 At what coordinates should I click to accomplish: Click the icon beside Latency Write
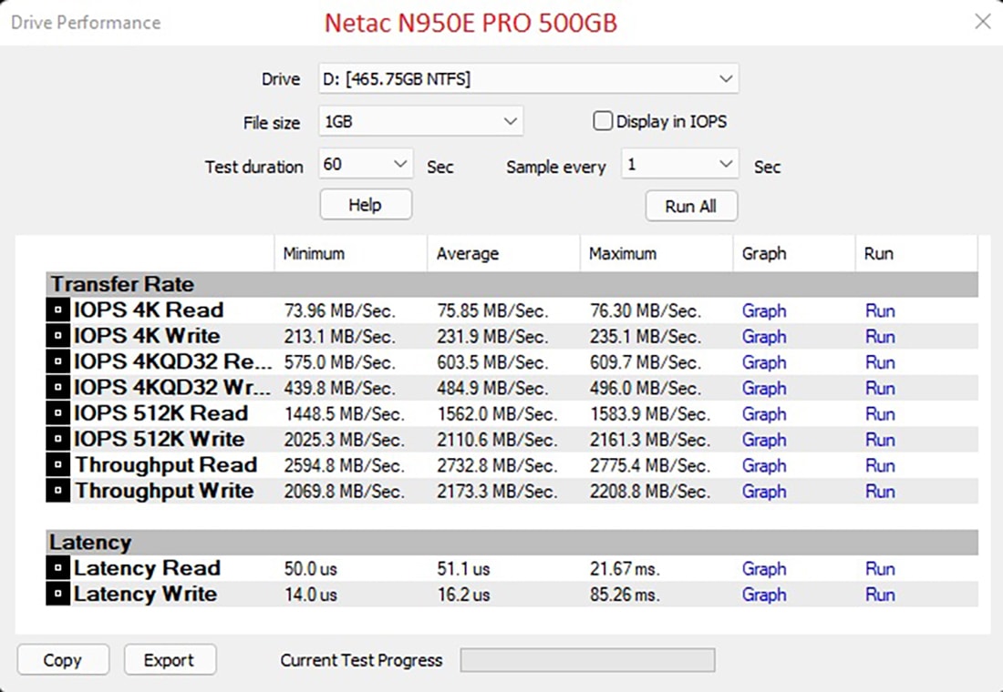pos(57,595)
